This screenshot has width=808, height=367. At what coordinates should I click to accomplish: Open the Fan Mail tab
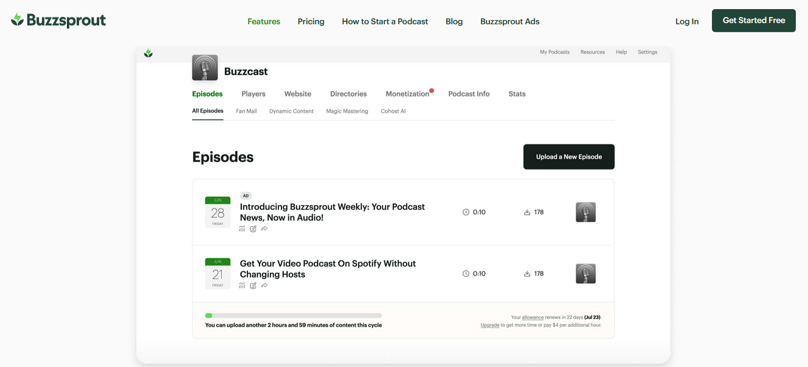(x=246, y=111)
